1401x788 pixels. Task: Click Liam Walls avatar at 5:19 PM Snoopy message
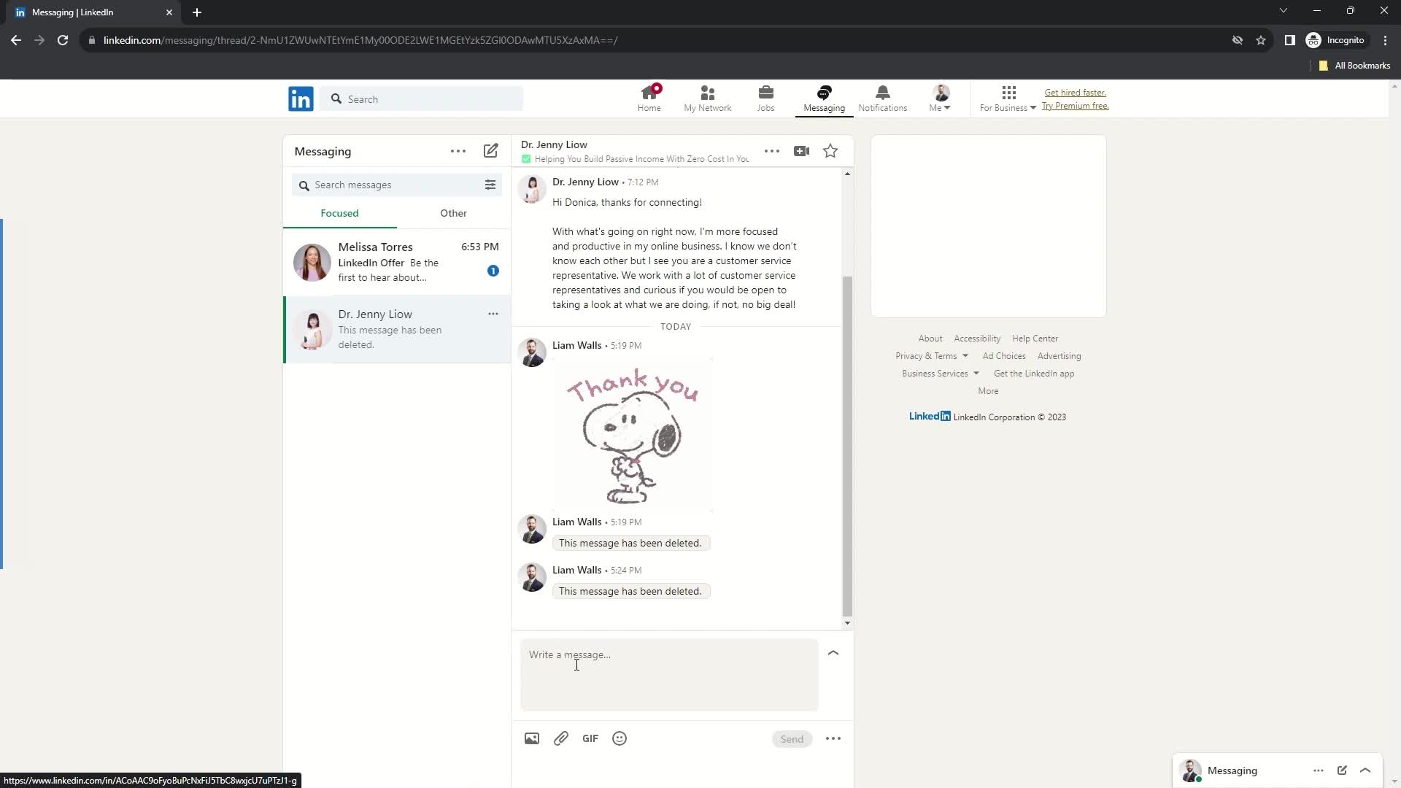(x=532, y=353)
